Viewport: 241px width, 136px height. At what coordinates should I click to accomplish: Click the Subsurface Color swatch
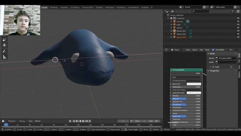[x=194, y=93]
